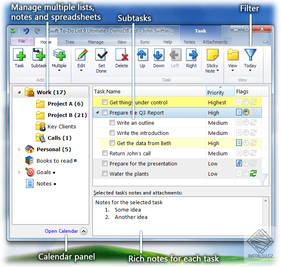Click the green checkmark app icon

click(13, 31)
